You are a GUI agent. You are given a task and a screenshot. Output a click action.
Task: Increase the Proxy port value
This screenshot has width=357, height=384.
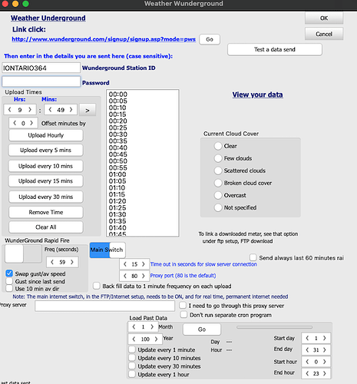tap(144, 276)
